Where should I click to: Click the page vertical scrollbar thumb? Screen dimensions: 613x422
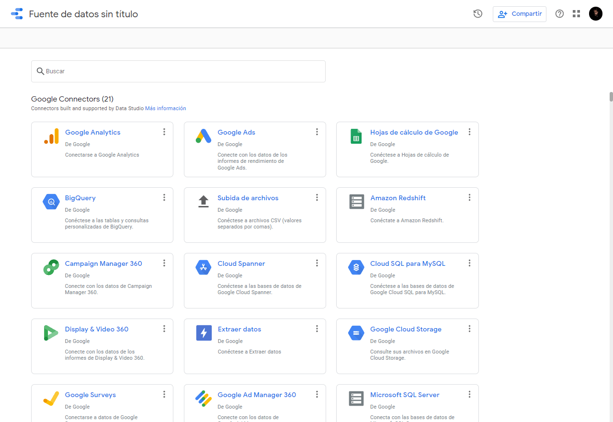[611, 97]
